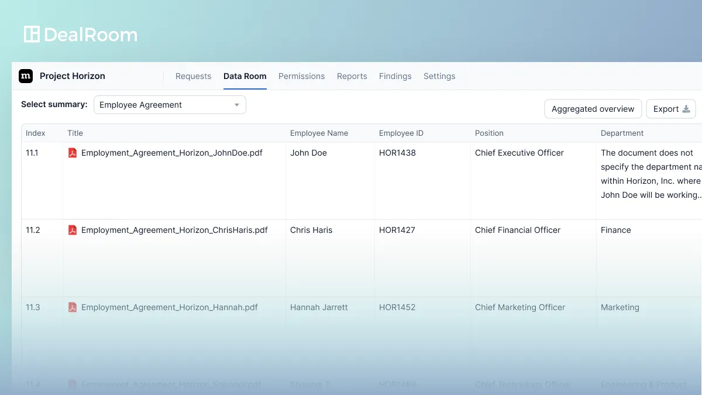
Task: Click the Position column header
Action: tap(489, 133)
